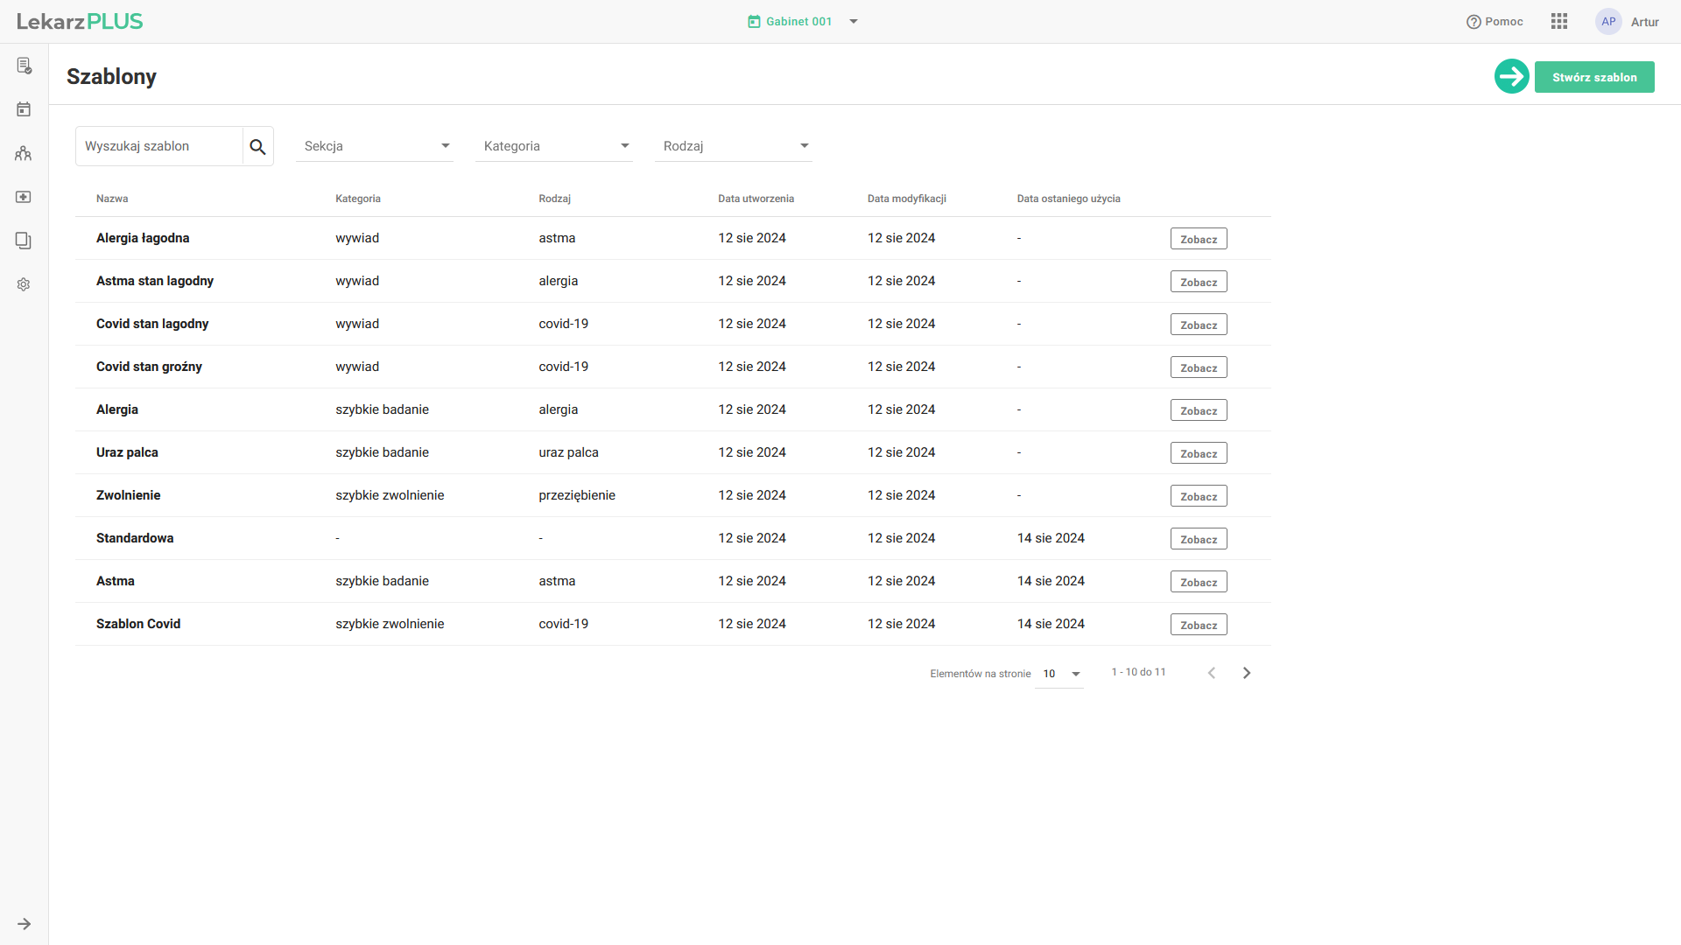Open the Pomoc help link
The height and width of the screenshot is (945, 1681).
1495,22
